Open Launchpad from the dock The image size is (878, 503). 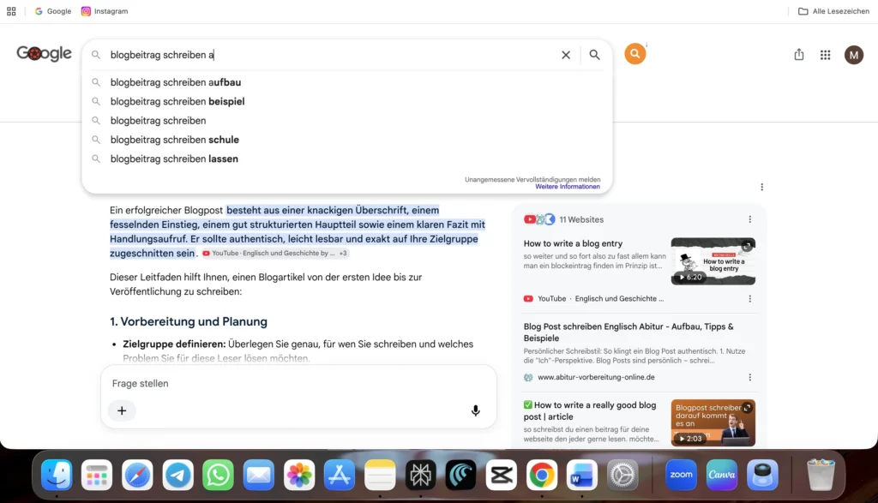coord(97,475)
